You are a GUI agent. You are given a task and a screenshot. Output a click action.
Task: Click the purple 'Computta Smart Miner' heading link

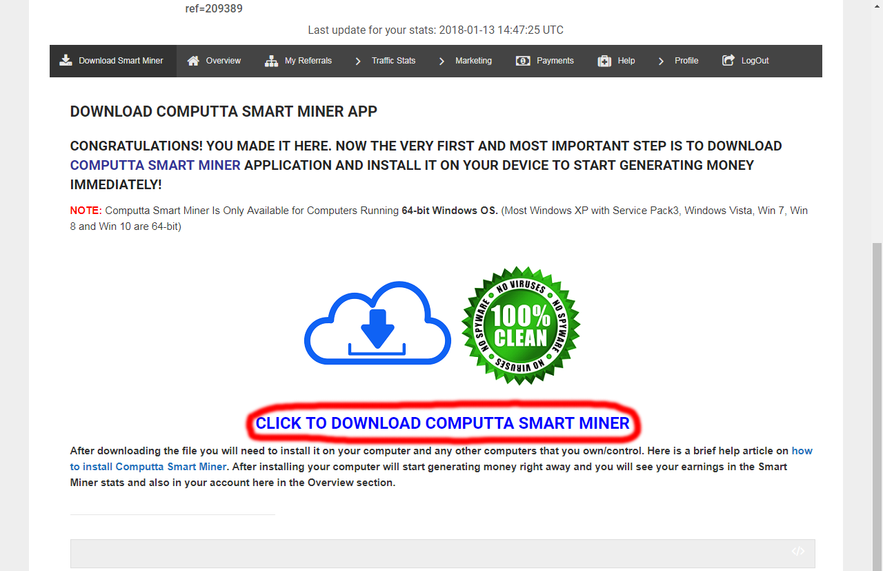coord(155,165)
